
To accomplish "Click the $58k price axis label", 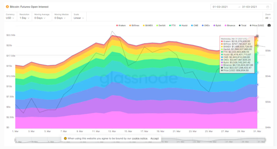I will click(x=268, y=50).
